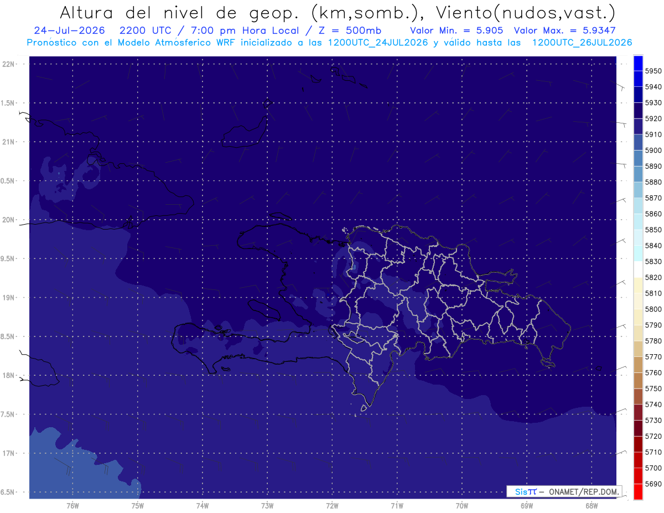Select the 73W longitude label
The height and width of the screenshot is (513, 664).
point(267,505)
